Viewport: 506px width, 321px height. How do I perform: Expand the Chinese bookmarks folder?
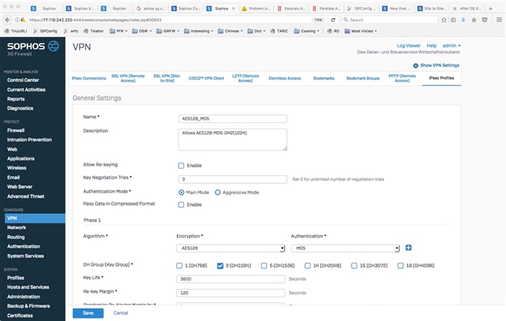(230, 31)
